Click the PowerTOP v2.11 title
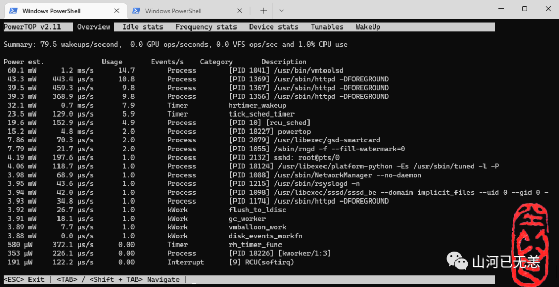The height and width of the screenshot is (287, 559). pyautogui.click(x=33, y=27)
